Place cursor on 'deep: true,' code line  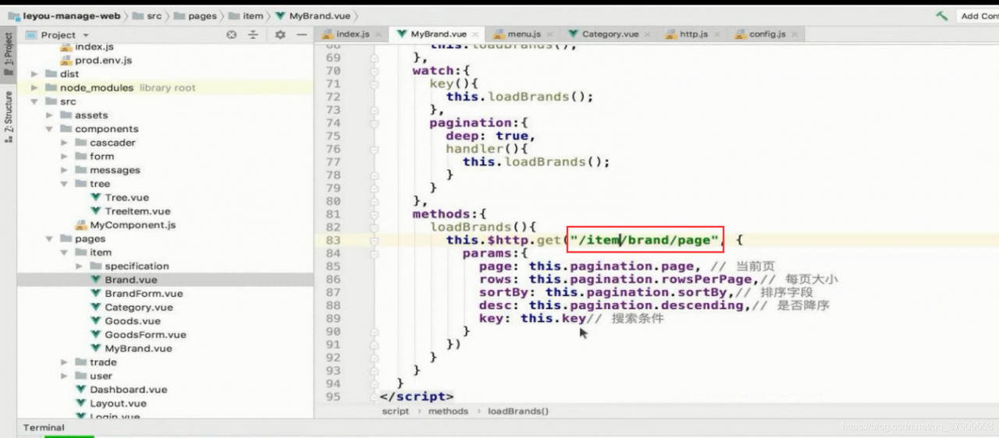click(x=490, y=136)
